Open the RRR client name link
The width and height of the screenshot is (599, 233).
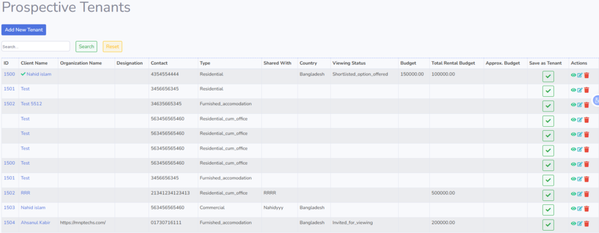[25, 193]
